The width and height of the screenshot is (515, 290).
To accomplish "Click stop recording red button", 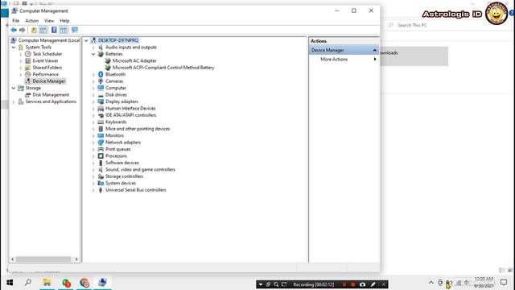I will point(352,284).
